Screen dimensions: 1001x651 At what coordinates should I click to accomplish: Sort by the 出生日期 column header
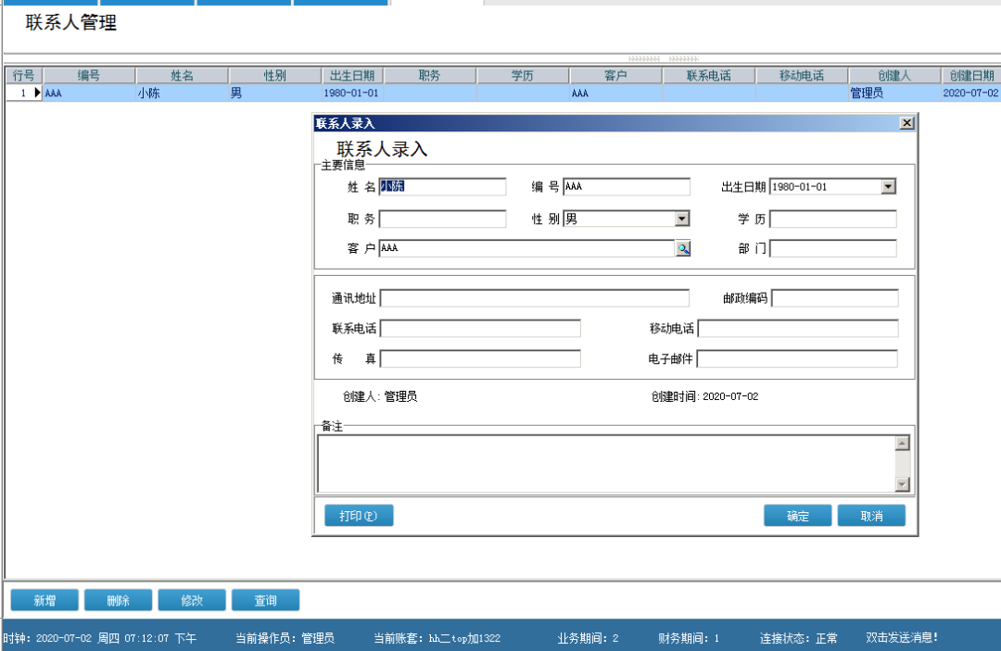click(x=352, y=75)
